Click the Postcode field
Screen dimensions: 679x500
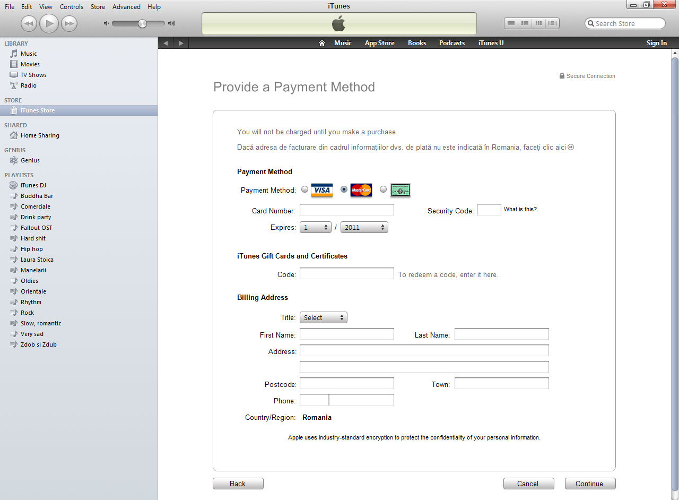click(347, 383)
